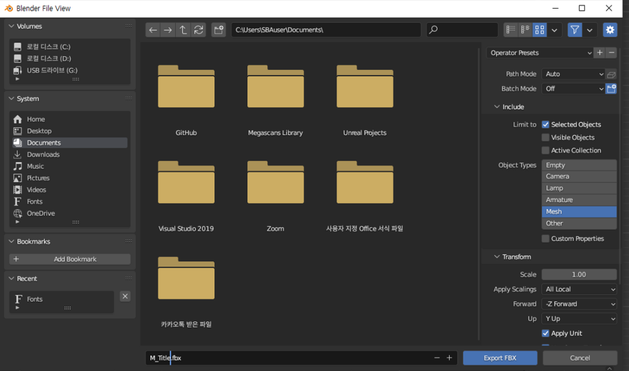Open Fonts entry in Recent list
629x371 pixels.
(62, 299)
